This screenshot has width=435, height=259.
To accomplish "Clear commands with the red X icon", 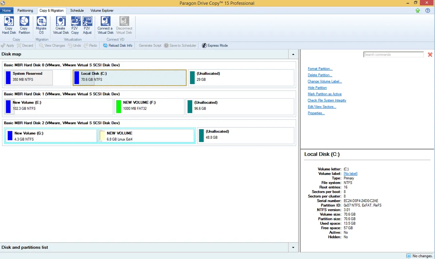I will click(x=430, y=55).
